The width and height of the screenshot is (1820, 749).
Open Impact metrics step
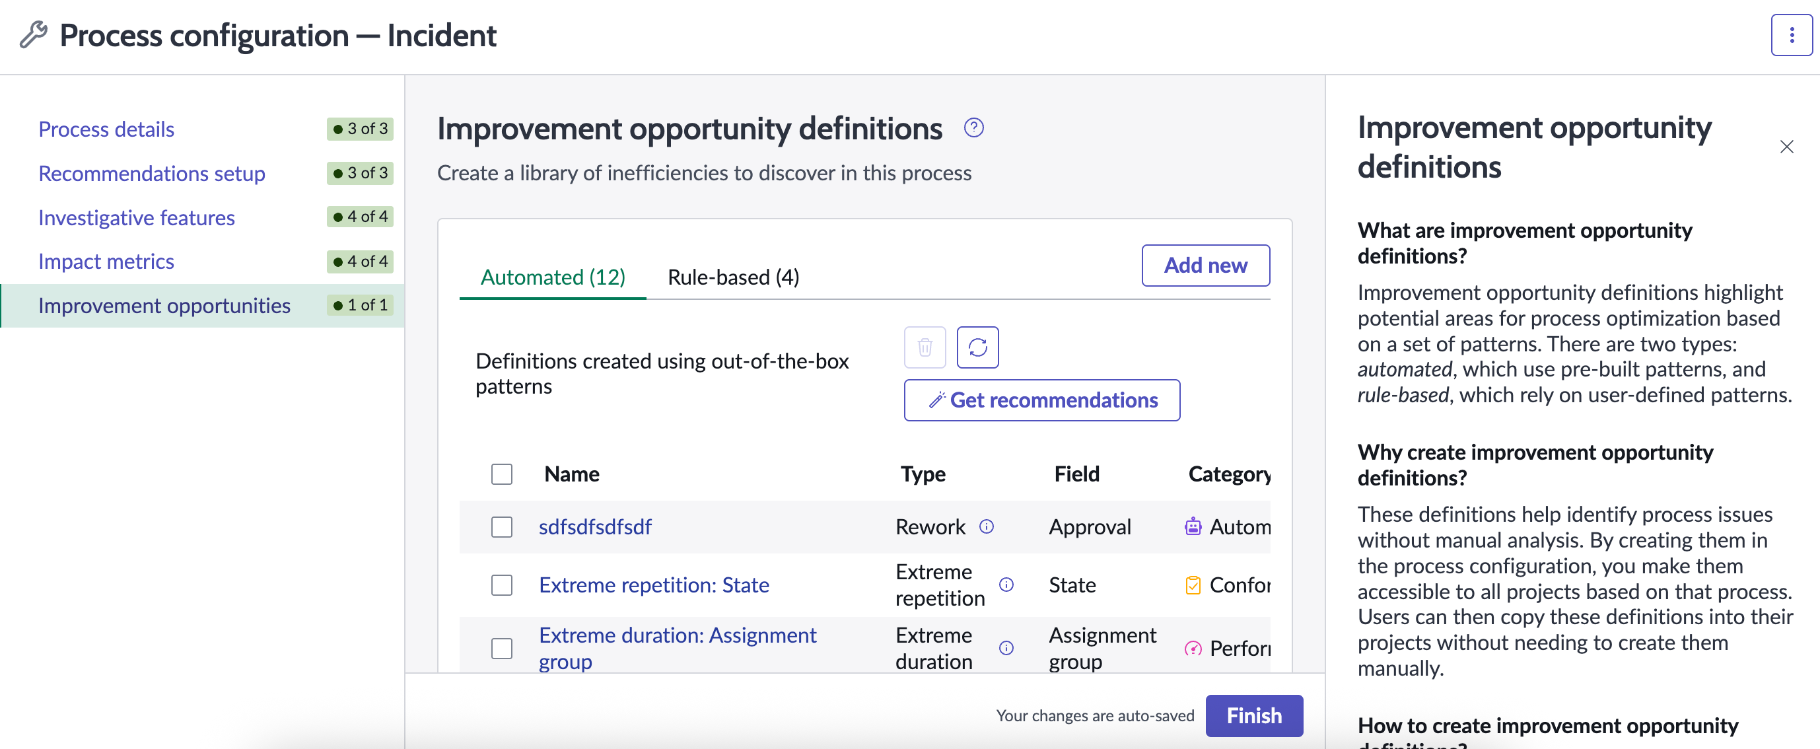point(106,262)
